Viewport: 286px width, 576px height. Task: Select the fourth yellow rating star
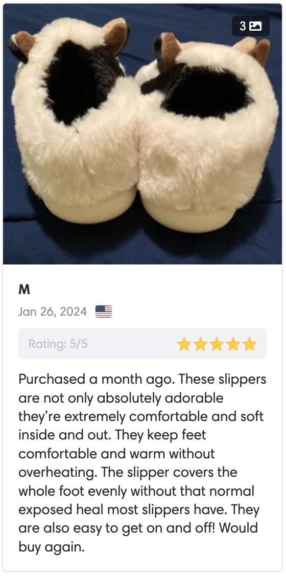pyautogui.click(x=233, y=344)
